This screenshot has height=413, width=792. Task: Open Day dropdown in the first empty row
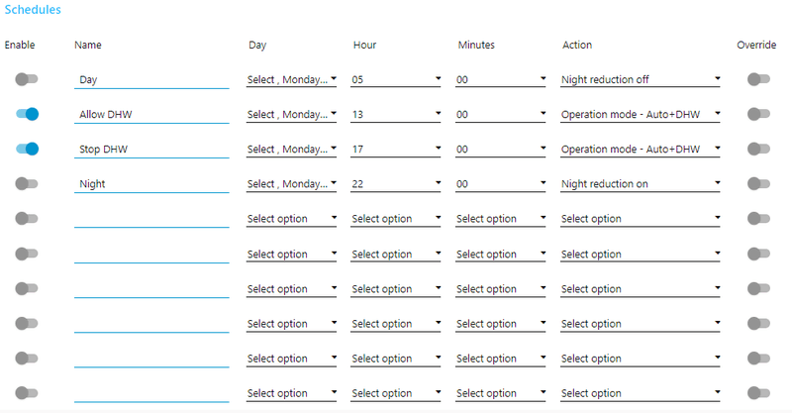[291, 218]
